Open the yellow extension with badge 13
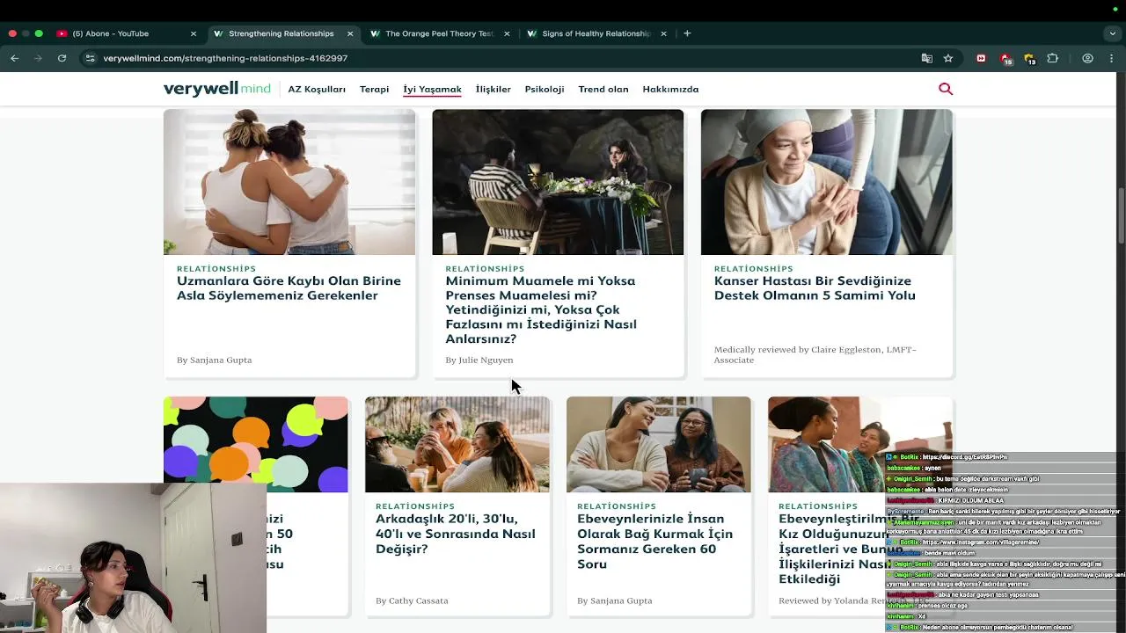 pyautogui.click(x=1029, y=59)
